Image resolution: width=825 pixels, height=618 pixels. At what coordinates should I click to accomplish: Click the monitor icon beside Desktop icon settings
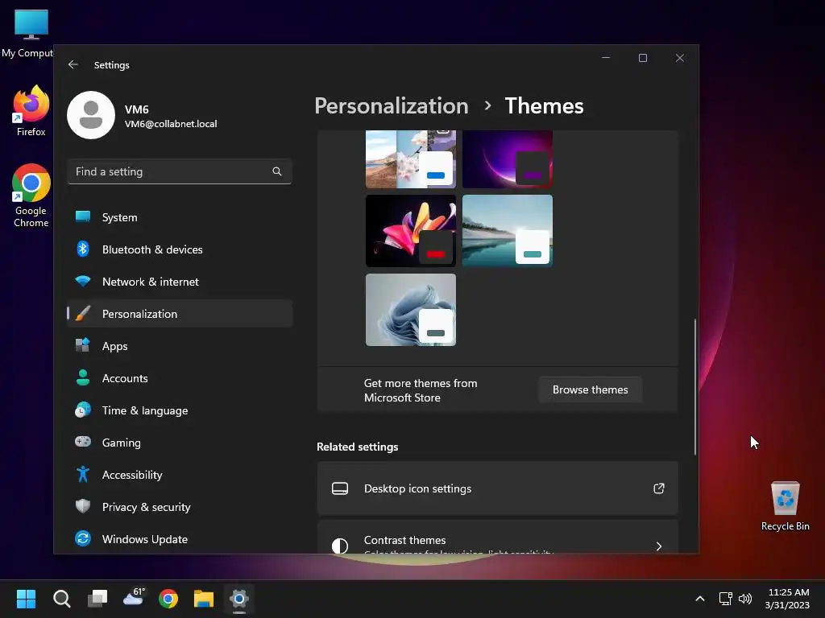pos(340,488)
